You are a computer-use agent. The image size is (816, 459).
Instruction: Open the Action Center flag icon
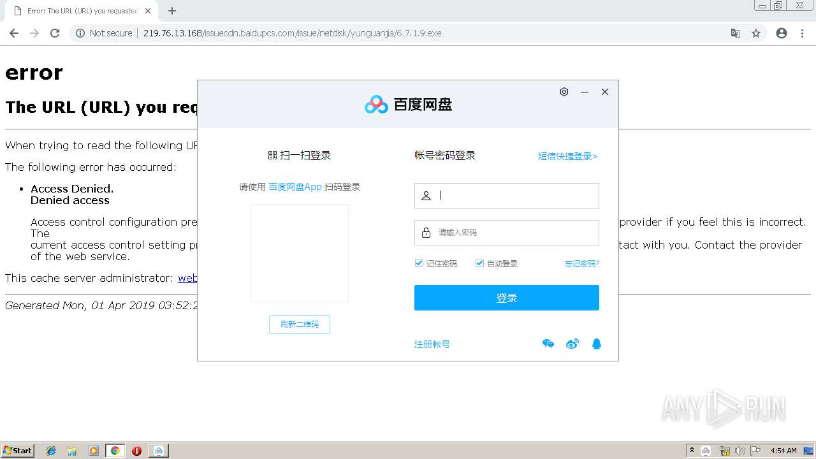point(756,451)
